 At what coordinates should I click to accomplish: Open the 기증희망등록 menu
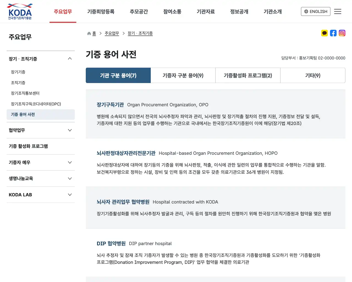pos(101,12)
